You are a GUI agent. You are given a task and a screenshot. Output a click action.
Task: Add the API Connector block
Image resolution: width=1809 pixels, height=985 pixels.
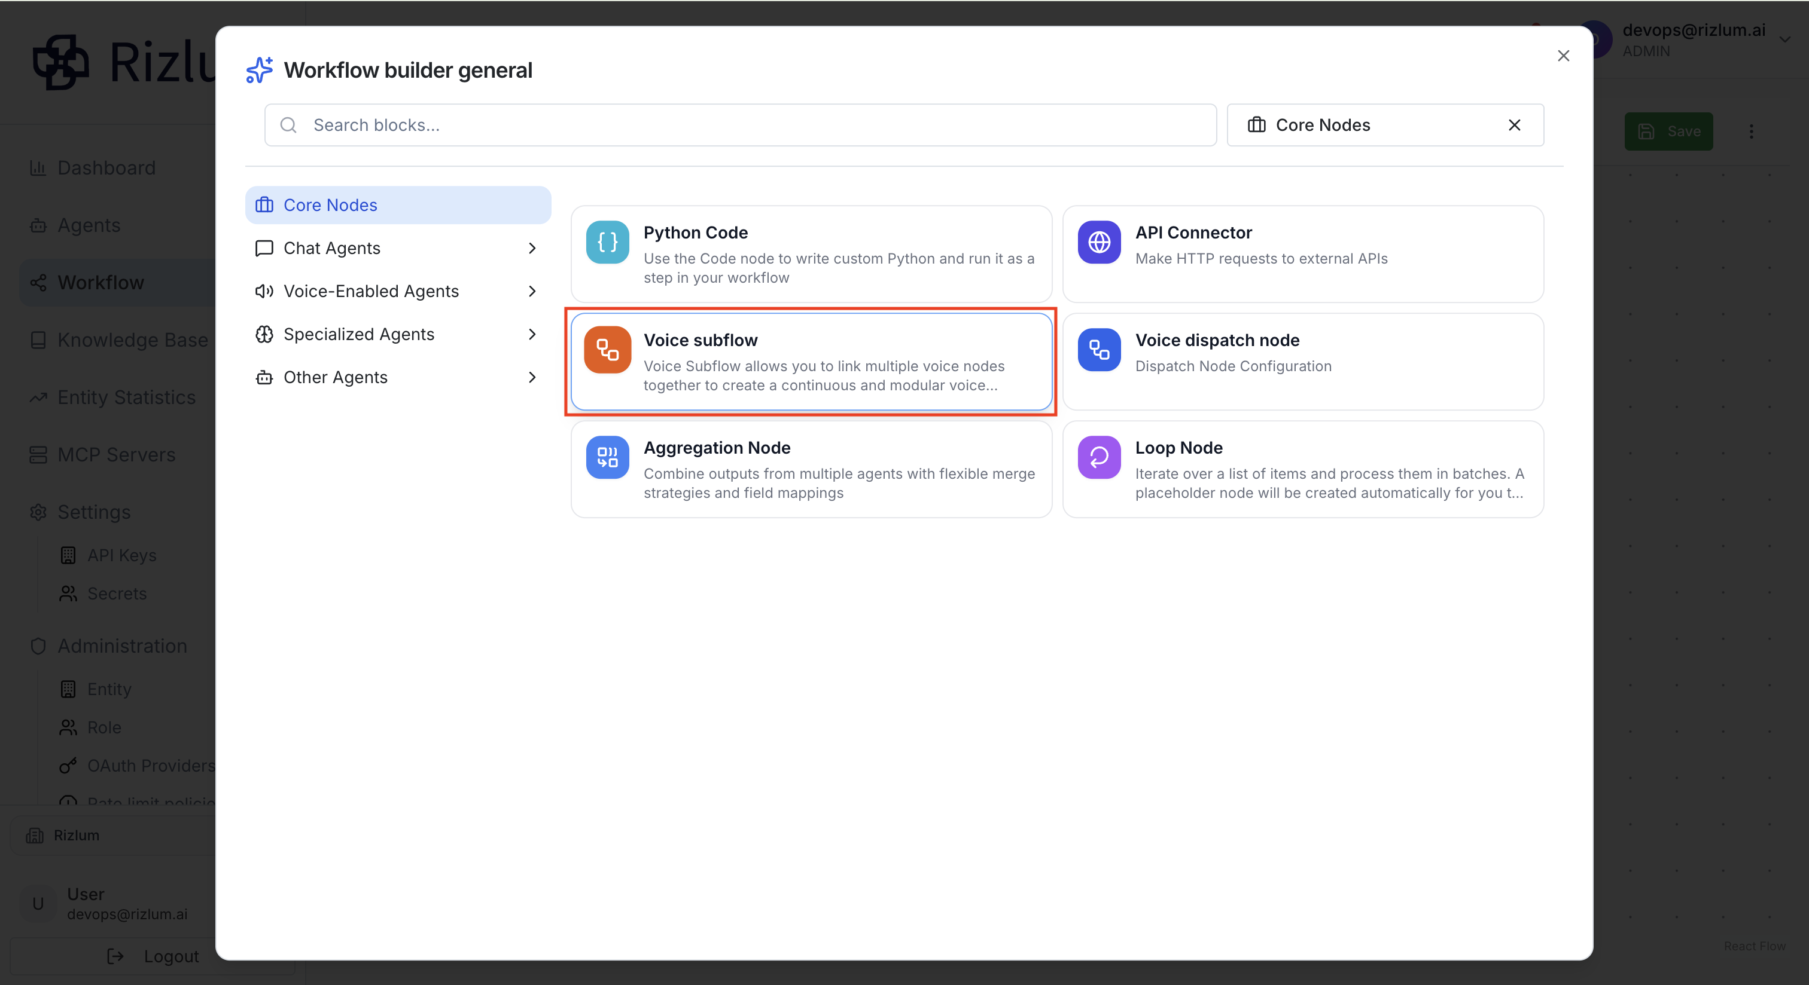[x=1303, y=254]
